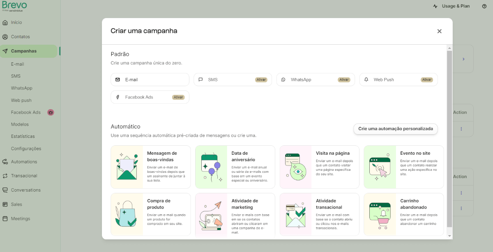Viewport: 493px width, 252px height.
Task: Click the envelope icon in E-mail option
Action: pos(118,80)
